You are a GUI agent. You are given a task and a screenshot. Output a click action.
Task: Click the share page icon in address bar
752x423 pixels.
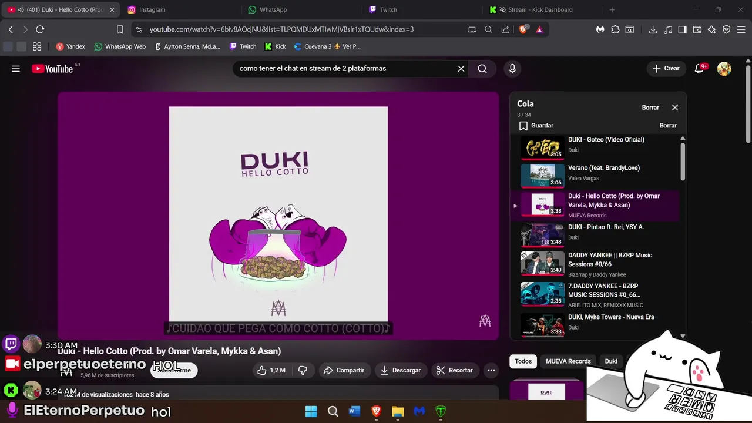coord(505,29)
